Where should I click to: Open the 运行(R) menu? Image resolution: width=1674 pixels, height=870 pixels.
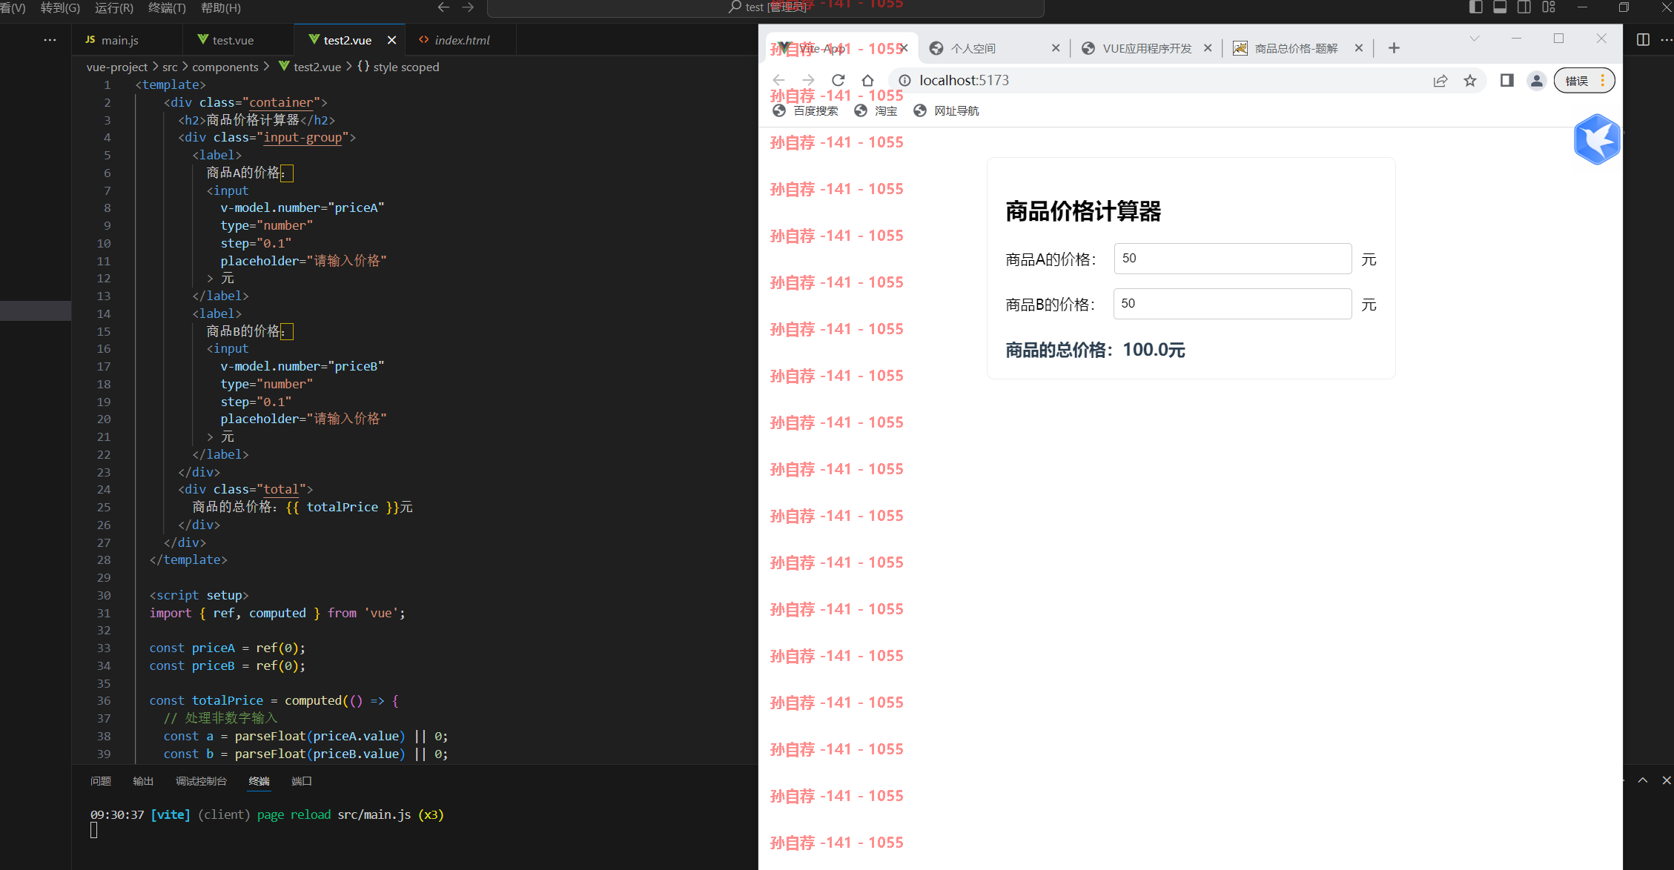114,7
